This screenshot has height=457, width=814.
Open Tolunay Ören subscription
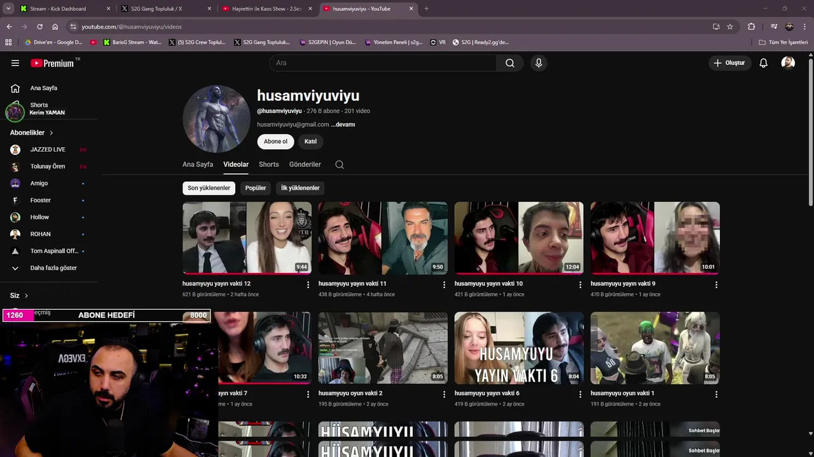(x=49, y=166)
